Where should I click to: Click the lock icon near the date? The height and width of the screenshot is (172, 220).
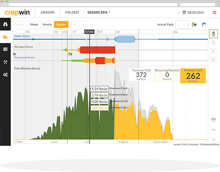[179, 12]
